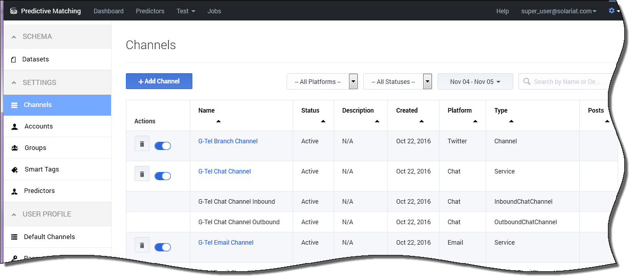Click the Smart Tags icon in sidebar
The image size is (633, 280).
pyautogui.click(x=14, y=169)
